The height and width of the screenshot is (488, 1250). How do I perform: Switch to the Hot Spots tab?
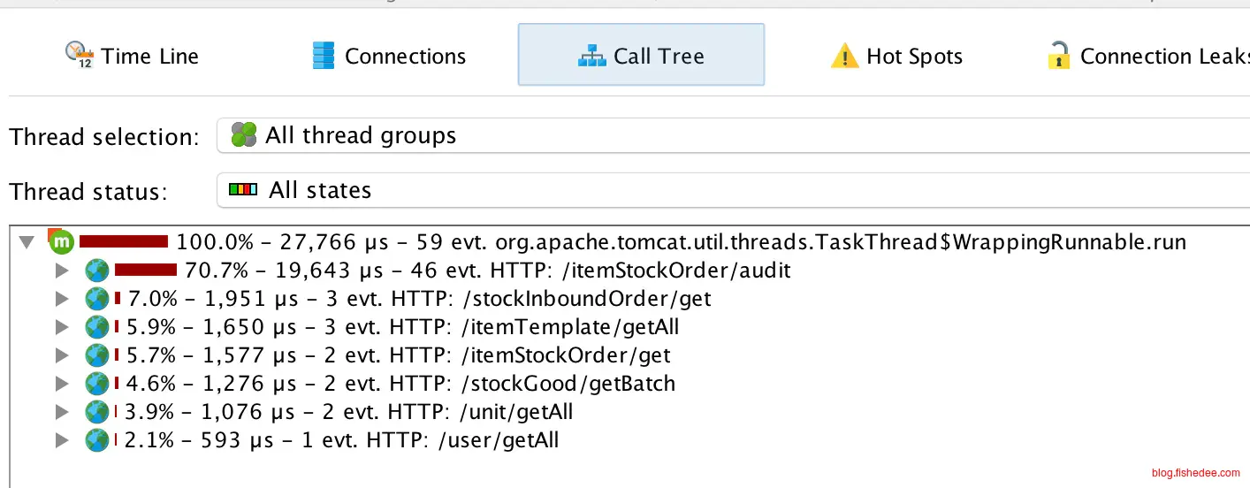coord(896,57)
